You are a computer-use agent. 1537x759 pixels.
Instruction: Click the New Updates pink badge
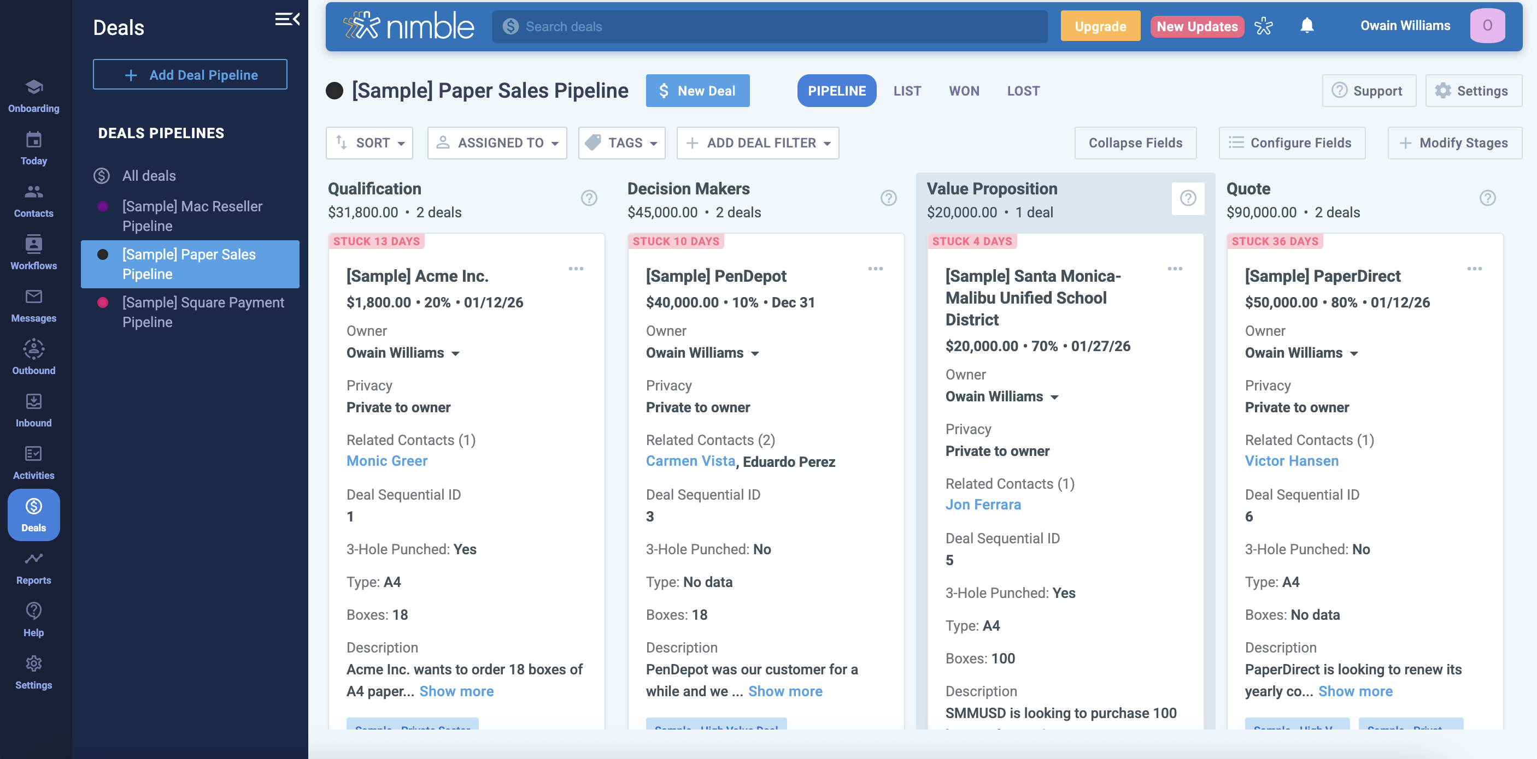pos(1197,26)
